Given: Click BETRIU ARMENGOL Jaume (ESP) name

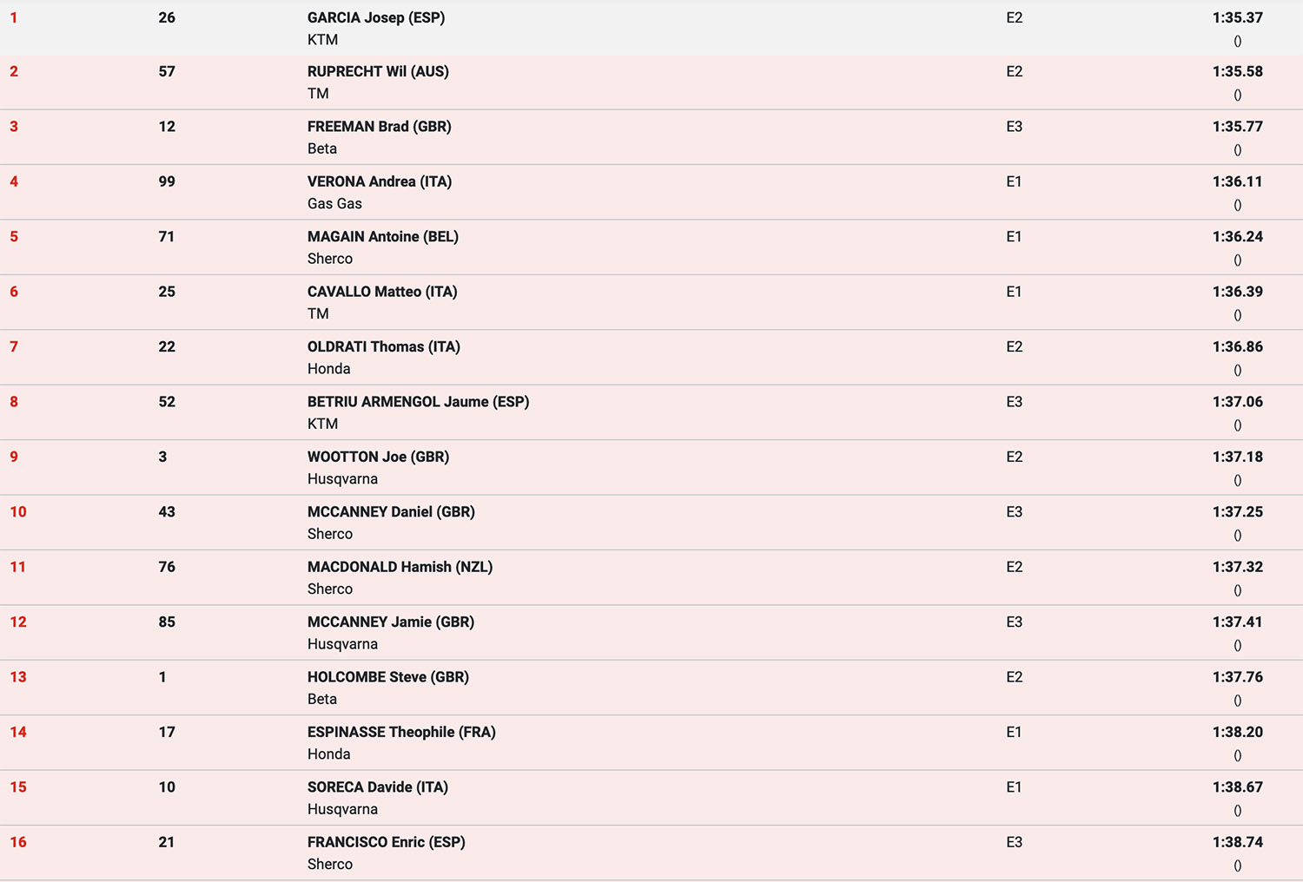Looking at the screenshot, I should [418, 402].
